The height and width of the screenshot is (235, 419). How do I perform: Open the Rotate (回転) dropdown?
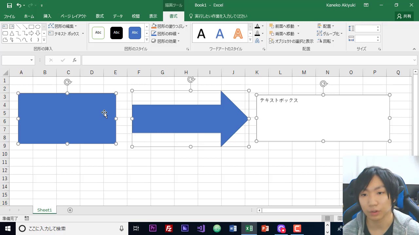(326, 41)
